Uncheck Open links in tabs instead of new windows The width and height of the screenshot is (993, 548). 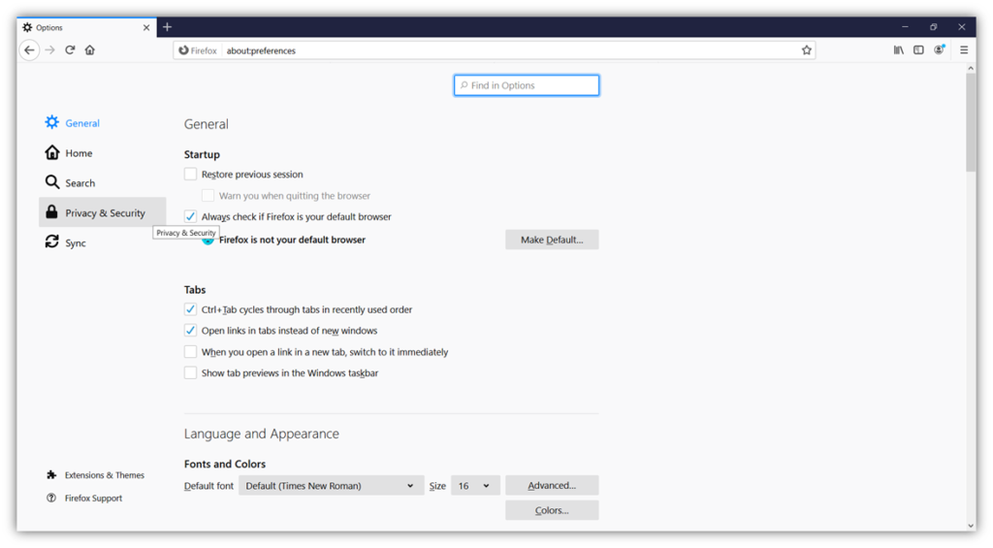[x=191, y=330]
